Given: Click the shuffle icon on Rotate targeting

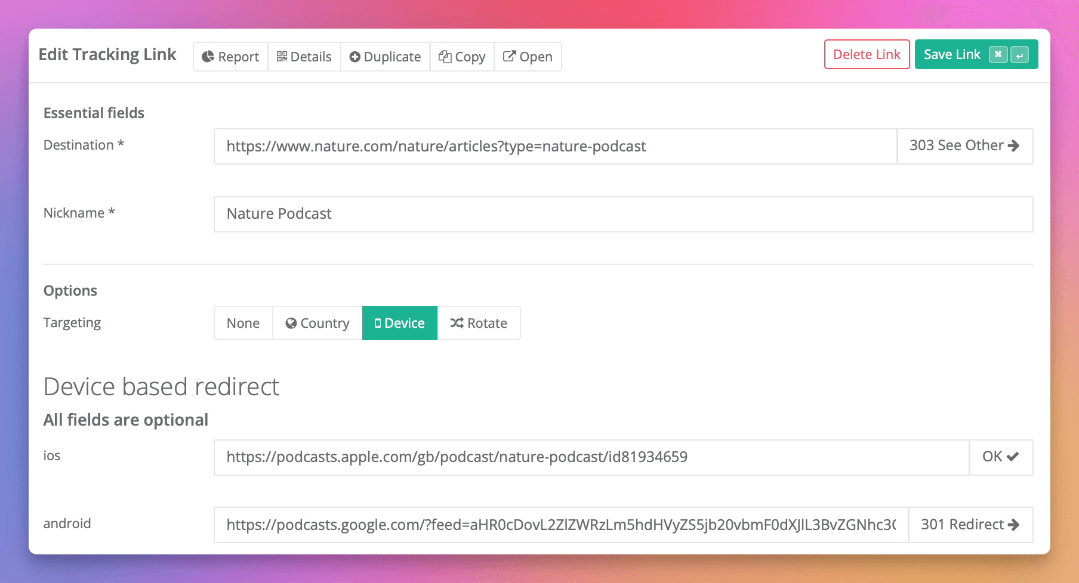Looking at the screenshot, I should 455,322.
